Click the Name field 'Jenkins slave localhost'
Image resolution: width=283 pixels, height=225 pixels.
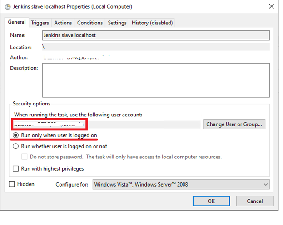tap(156, 35)
